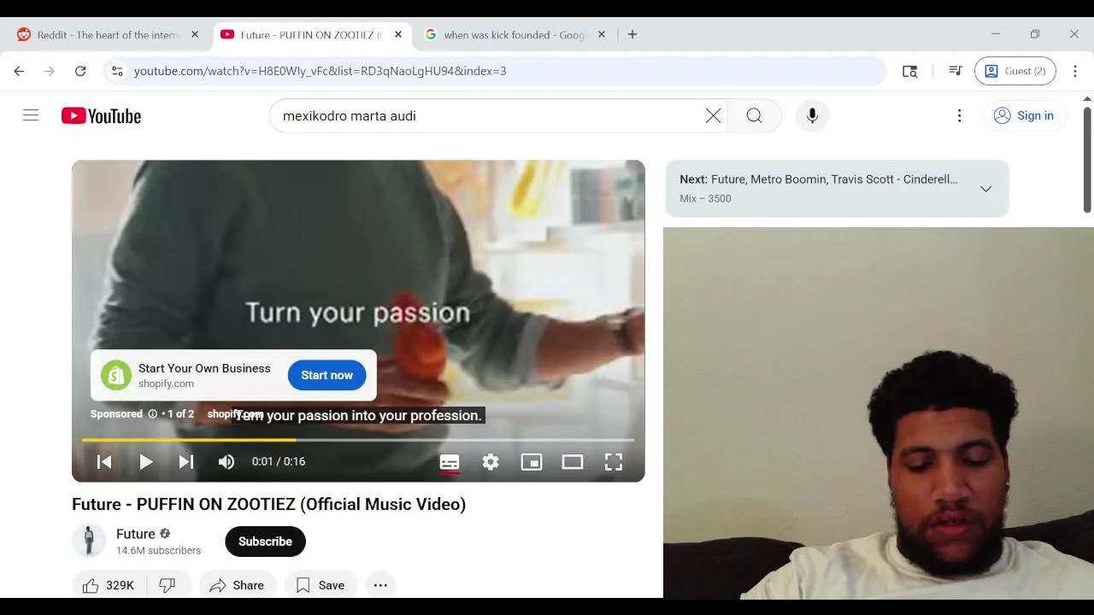Screen dimensions: 1094x615
Task: Open the YouTube hamburger guide menu
Action: point(31,115)
